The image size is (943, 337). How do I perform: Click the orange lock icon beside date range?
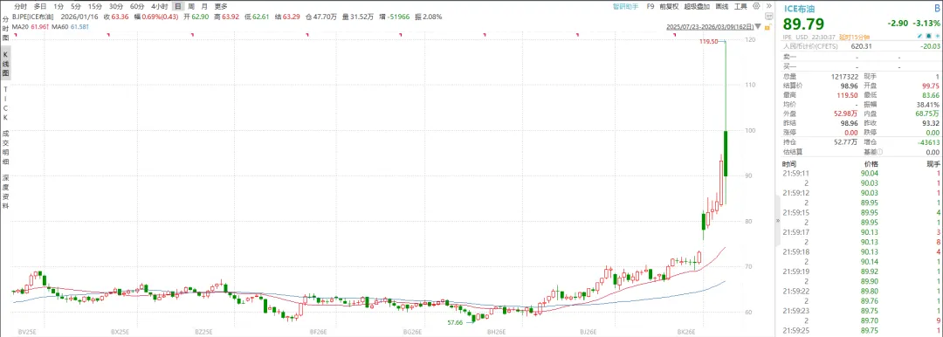[x=768, y=27]
